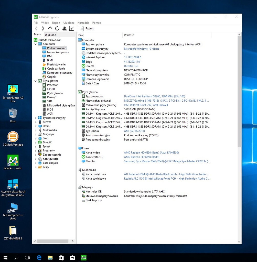Open the Ulubione menu in menu bar

(x=69, y=23)
